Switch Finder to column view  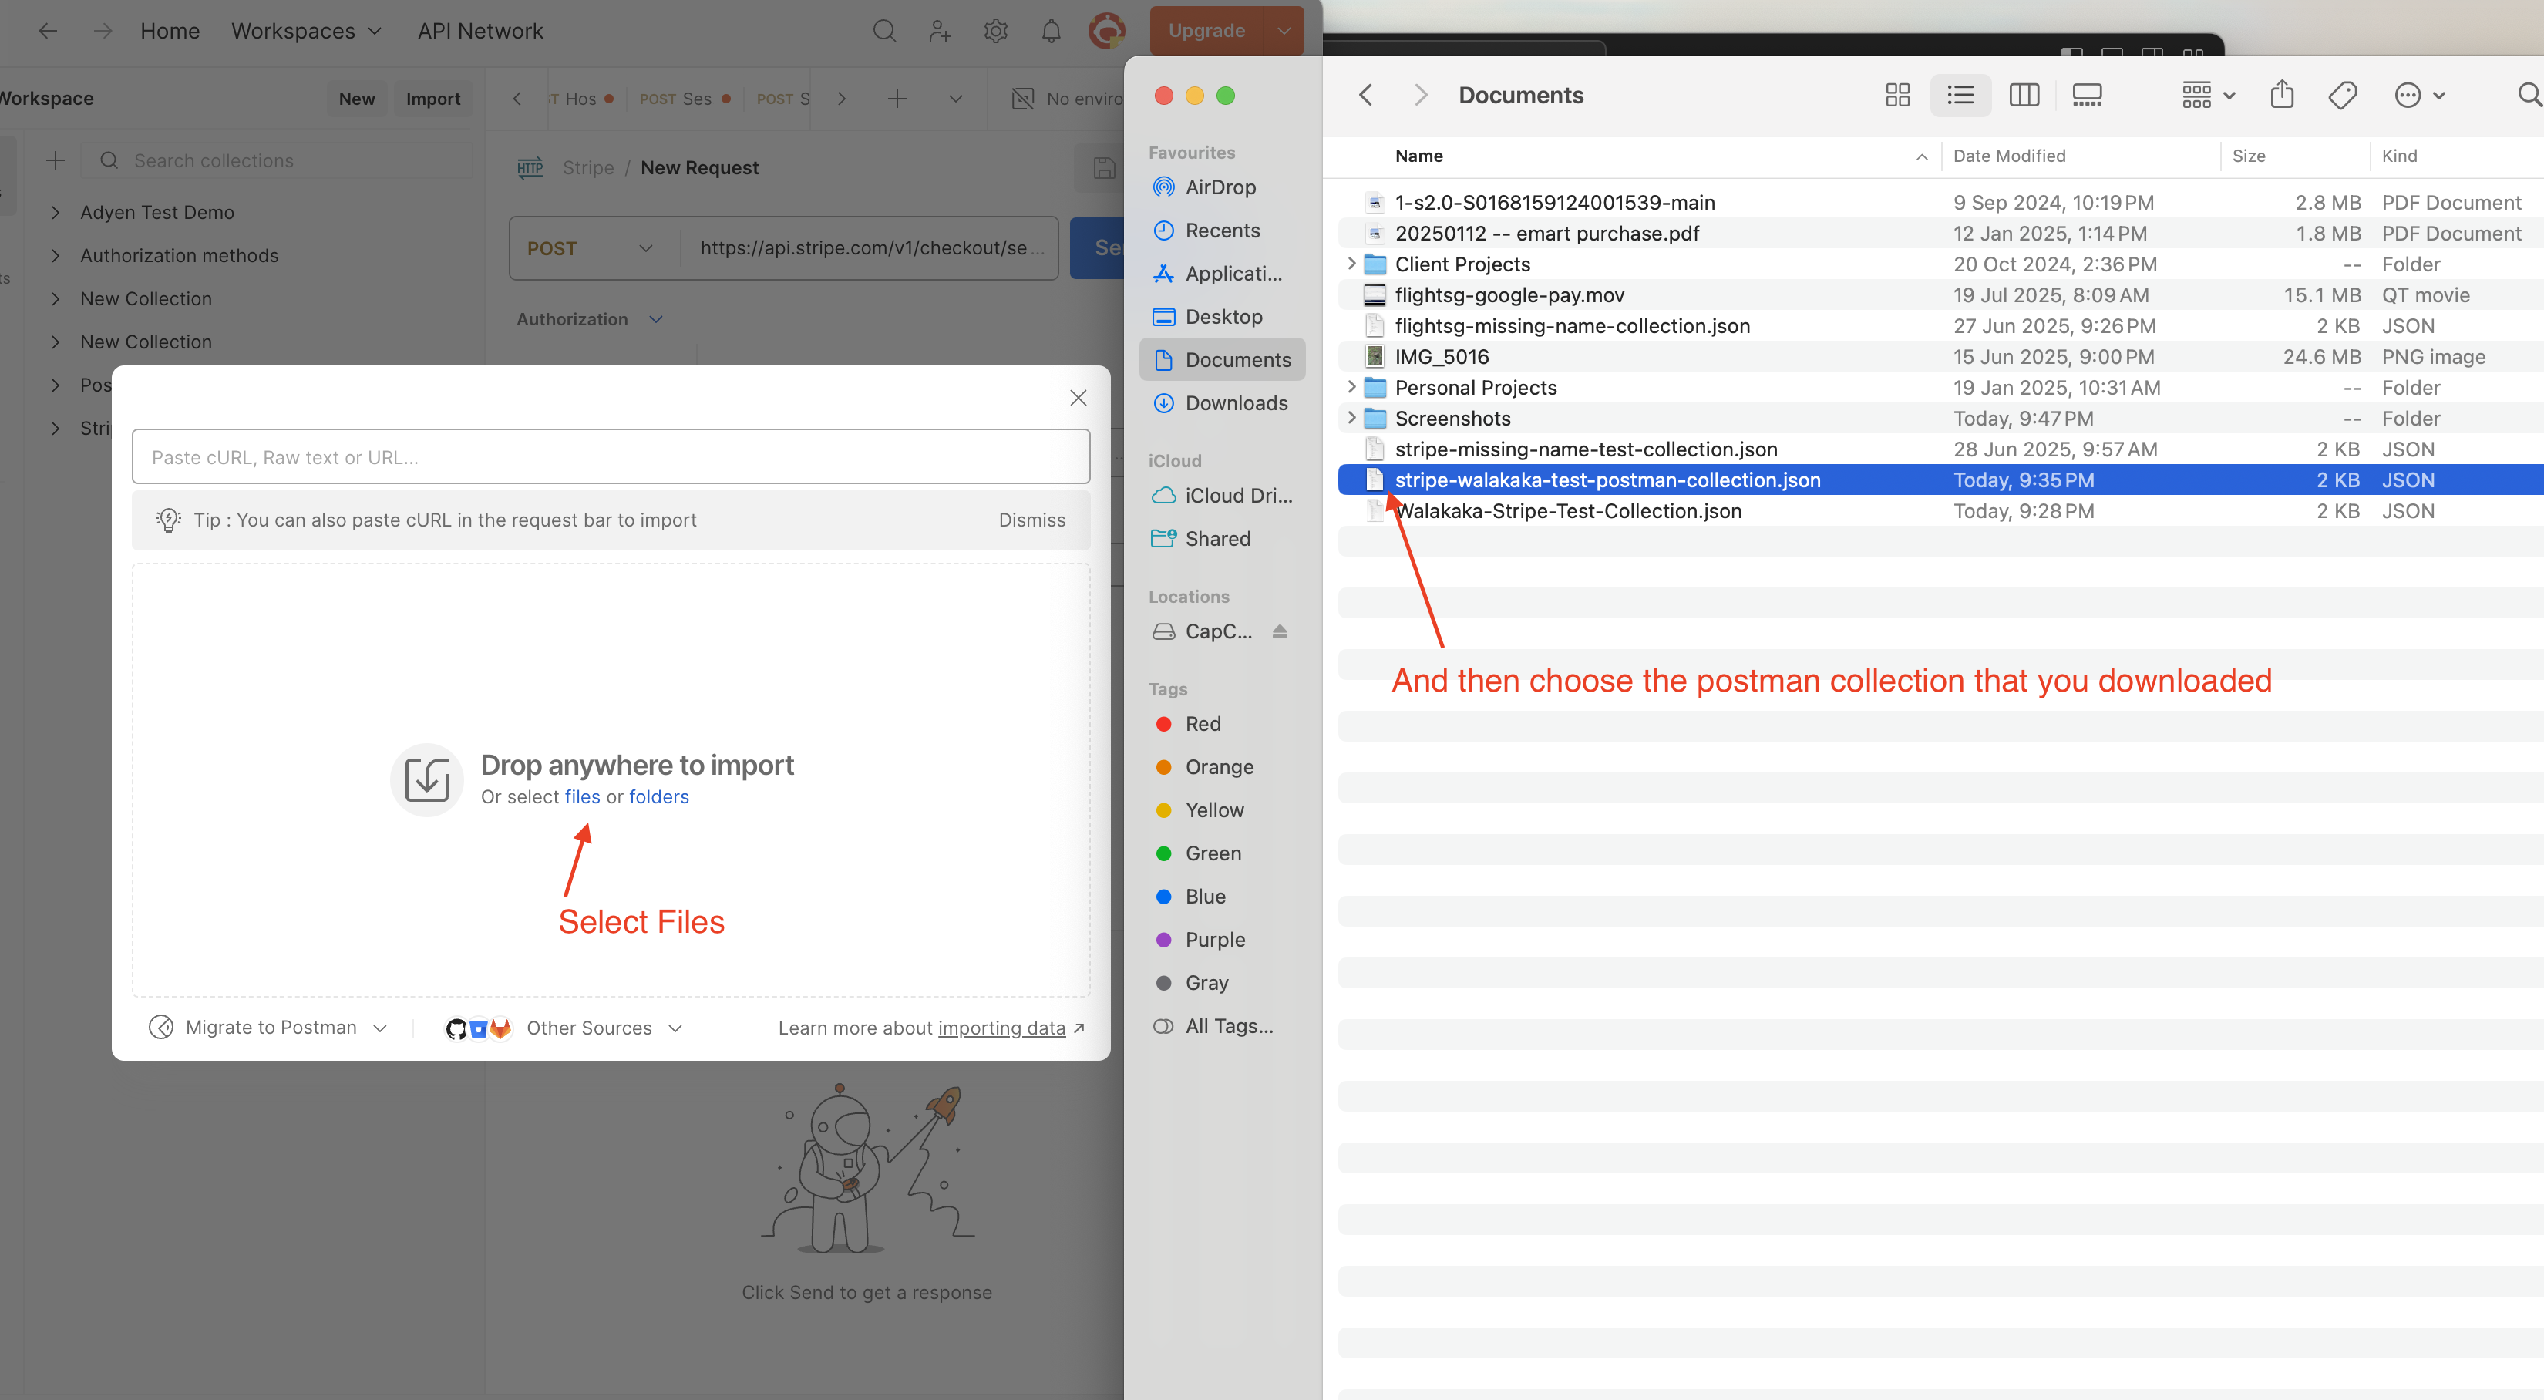(x=2024, y=95)
